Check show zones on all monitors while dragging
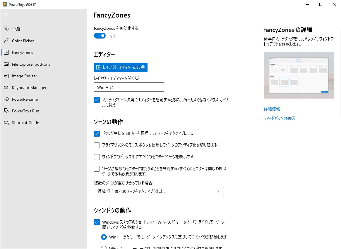 97,157
